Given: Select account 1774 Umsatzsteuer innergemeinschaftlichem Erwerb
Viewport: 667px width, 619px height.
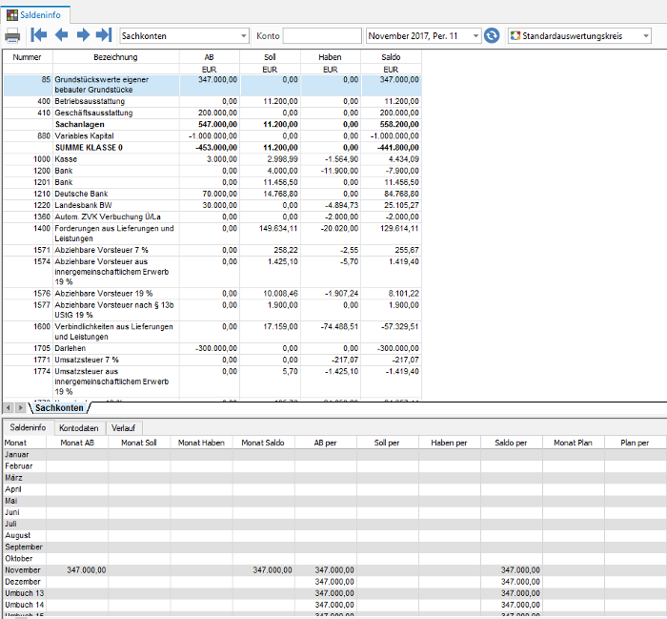Looking at the screenshot, I should [x=212, y=382].
